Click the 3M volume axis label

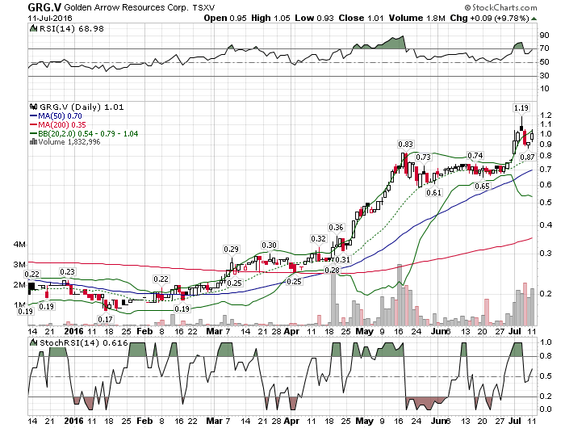19,265
